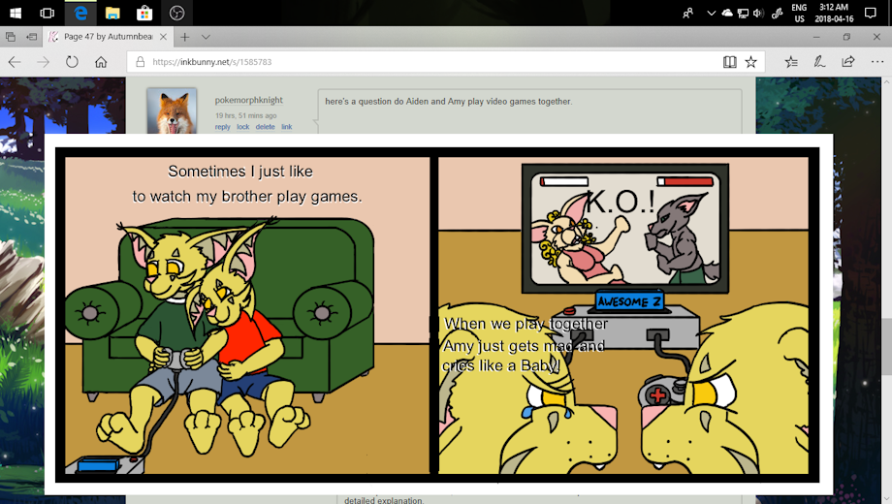Screen dimensions: 892x504
Task: Open a new tab with plus button
Action: tap(184, 37)
